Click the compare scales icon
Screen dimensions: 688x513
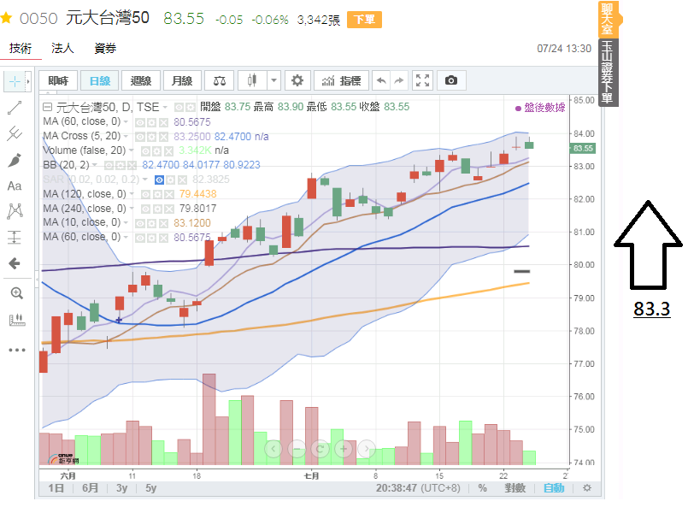220,80
